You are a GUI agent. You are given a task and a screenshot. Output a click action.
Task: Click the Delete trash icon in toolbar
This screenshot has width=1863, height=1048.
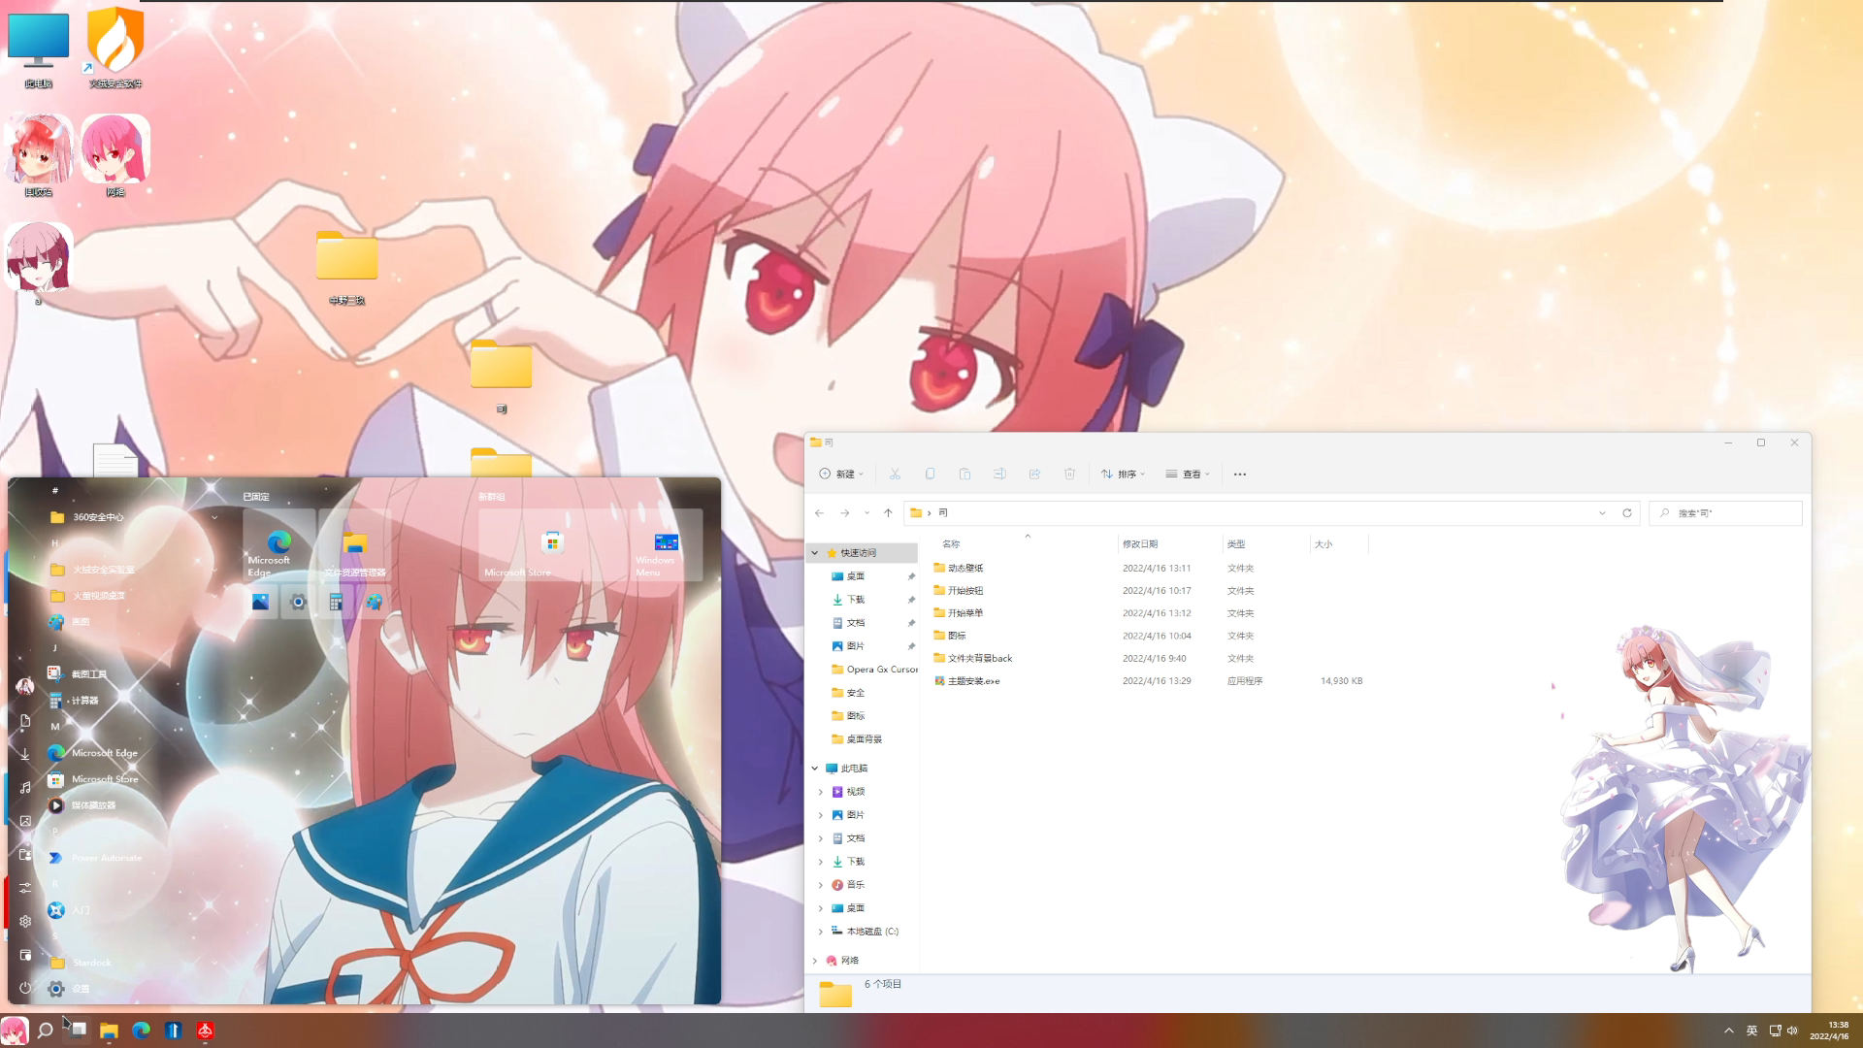(1069, 475)
